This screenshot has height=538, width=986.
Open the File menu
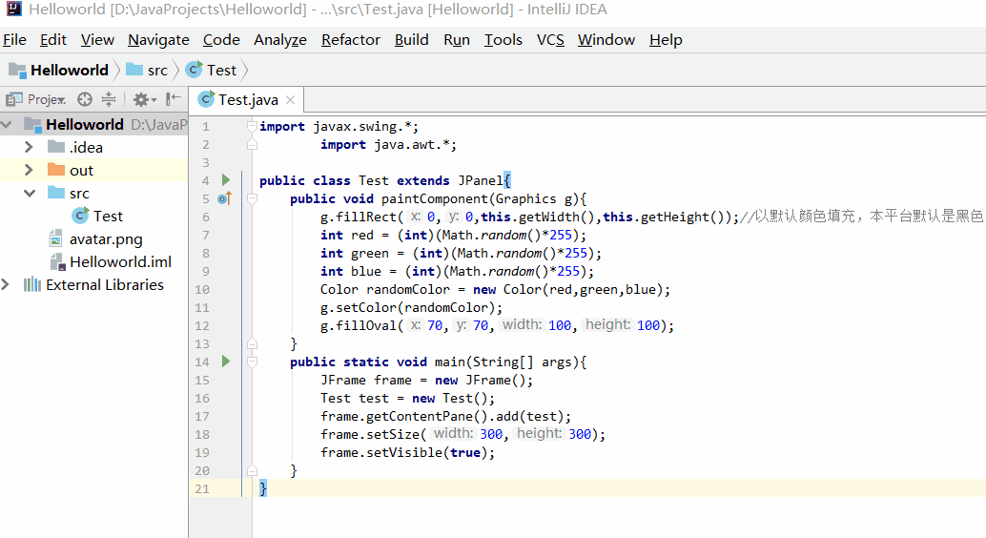(14, 40)
